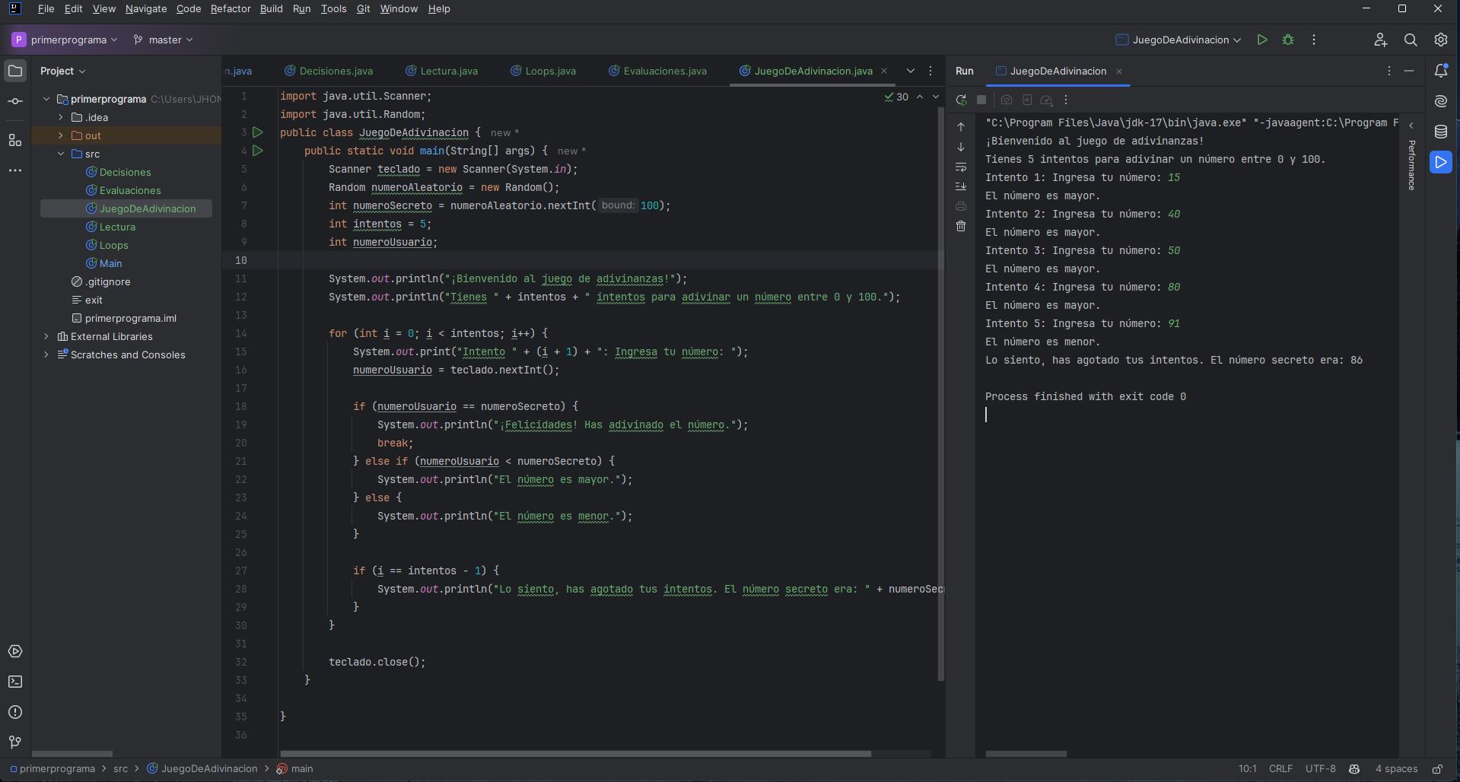Switch to Decisiones.java tab
The image size is (1460, 782).
coord(329,71)
